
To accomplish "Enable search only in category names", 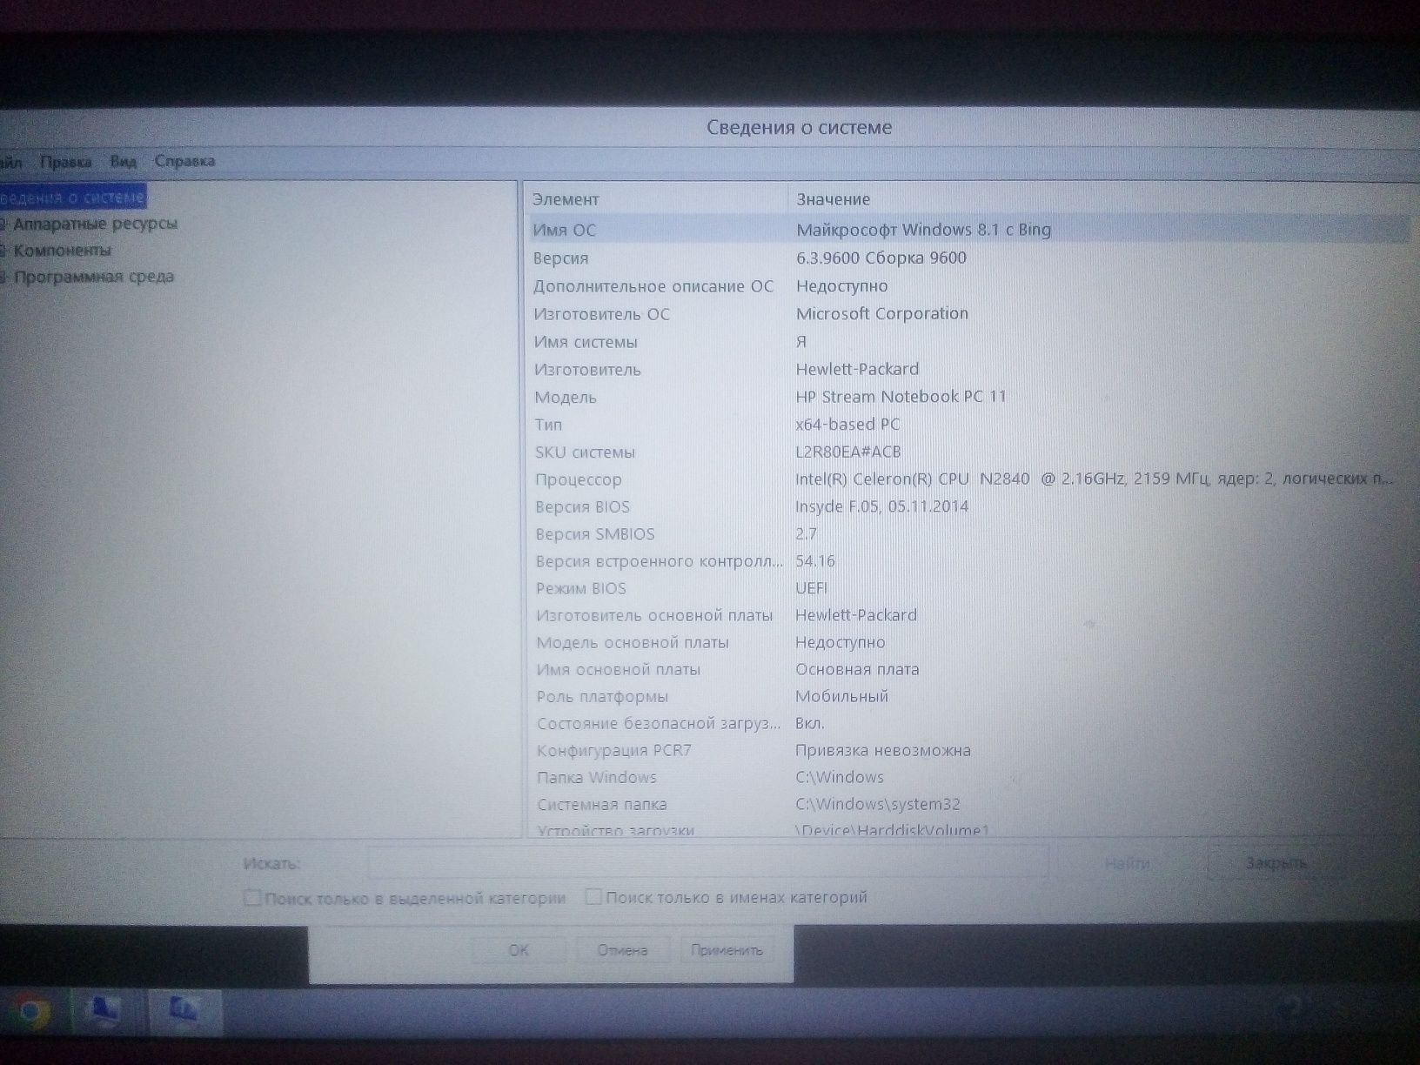I will 593,896.
